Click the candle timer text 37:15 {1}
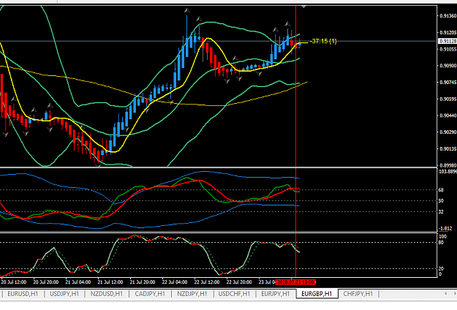The height and width of the screenshot is (310, 457). 324,41
